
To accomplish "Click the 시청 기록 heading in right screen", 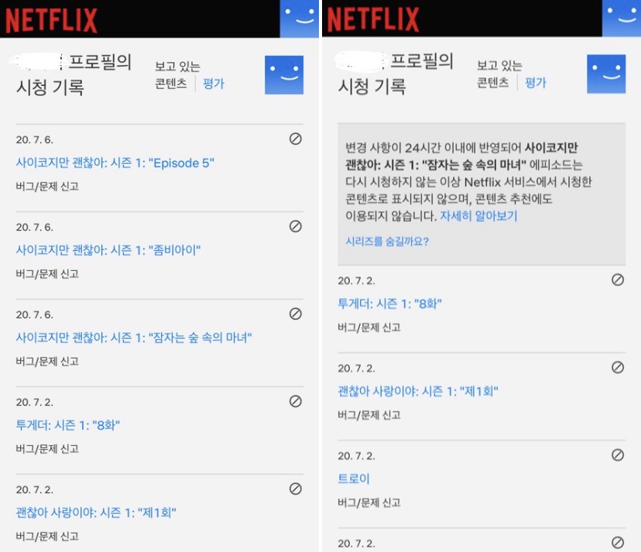I will tap(372, 87).
